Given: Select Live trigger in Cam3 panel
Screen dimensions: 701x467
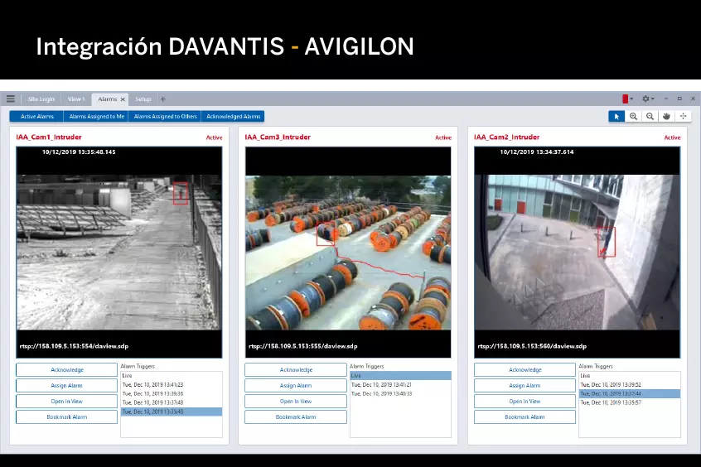Looking at the screenshot, I should click(x=400, y=376).
